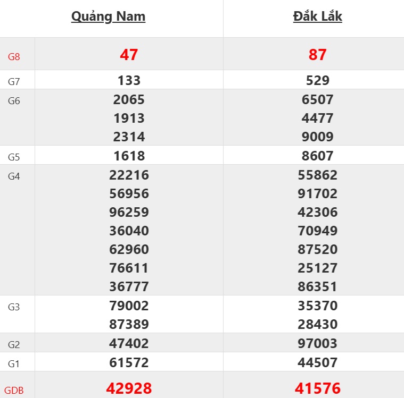Select G4 number 22216

[x=129, y=175]
